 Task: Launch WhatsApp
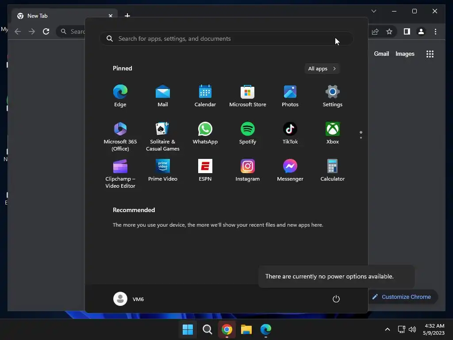coord(205,133)
